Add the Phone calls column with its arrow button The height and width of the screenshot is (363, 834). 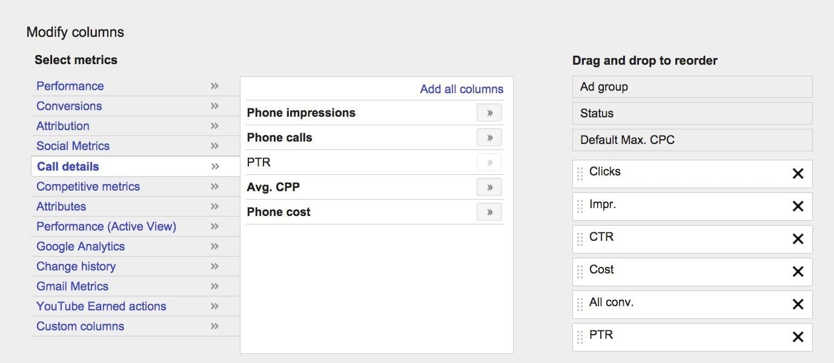point(489,138)
